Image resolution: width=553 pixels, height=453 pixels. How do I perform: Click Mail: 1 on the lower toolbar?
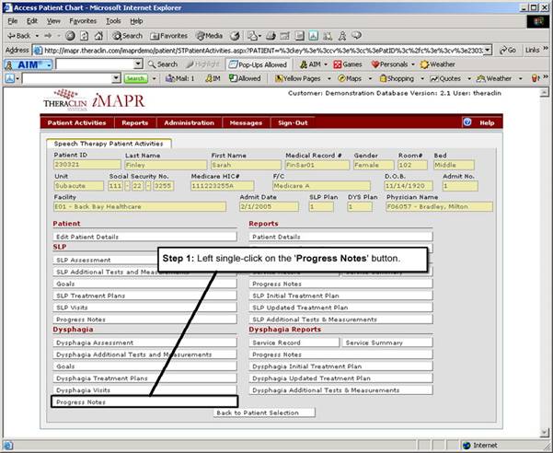[180, 78]
